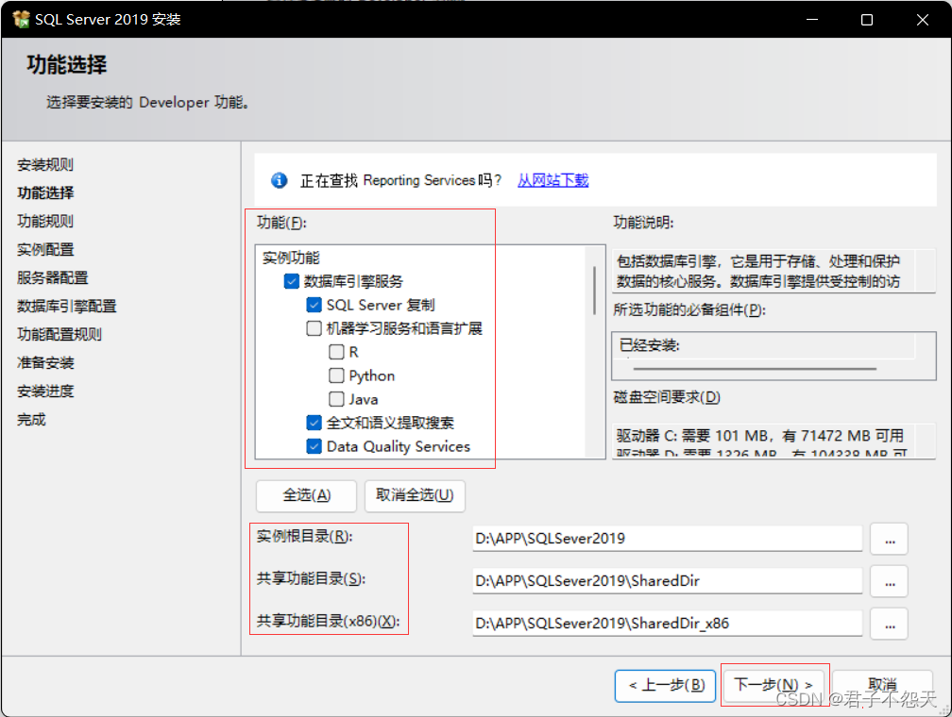This screenshot has width=952, height=717.
Task: Select 服务器配置 step in sidebar
Action: [x=53, y=277]
